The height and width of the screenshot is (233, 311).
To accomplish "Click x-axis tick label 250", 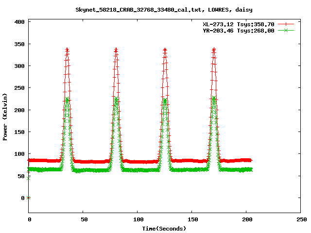I will pos(302,219).
